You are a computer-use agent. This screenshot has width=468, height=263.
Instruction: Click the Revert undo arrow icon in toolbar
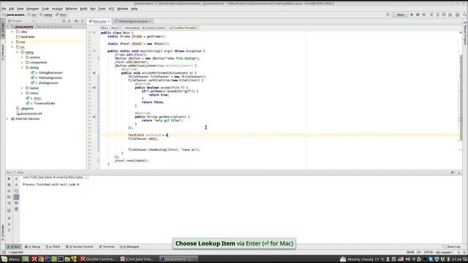click(450, 15)
